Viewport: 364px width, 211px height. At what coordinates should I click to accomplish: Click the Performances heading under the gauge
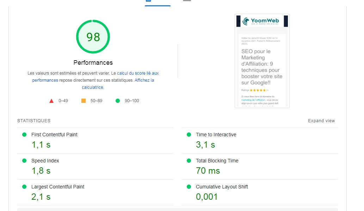pos(93,63)
